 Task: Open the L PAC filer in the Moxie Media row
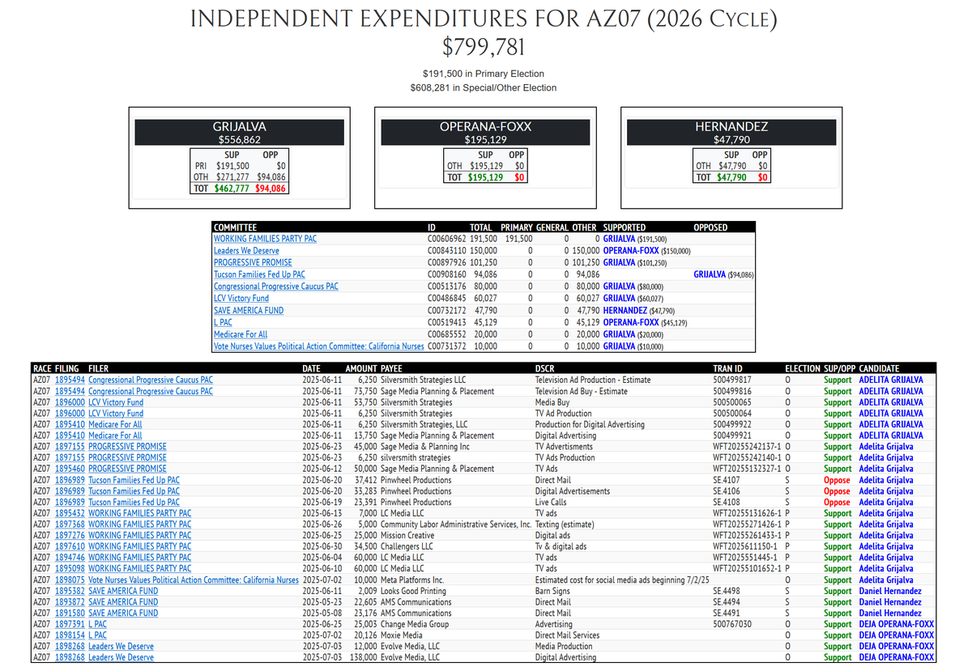[x=97, y=635]
